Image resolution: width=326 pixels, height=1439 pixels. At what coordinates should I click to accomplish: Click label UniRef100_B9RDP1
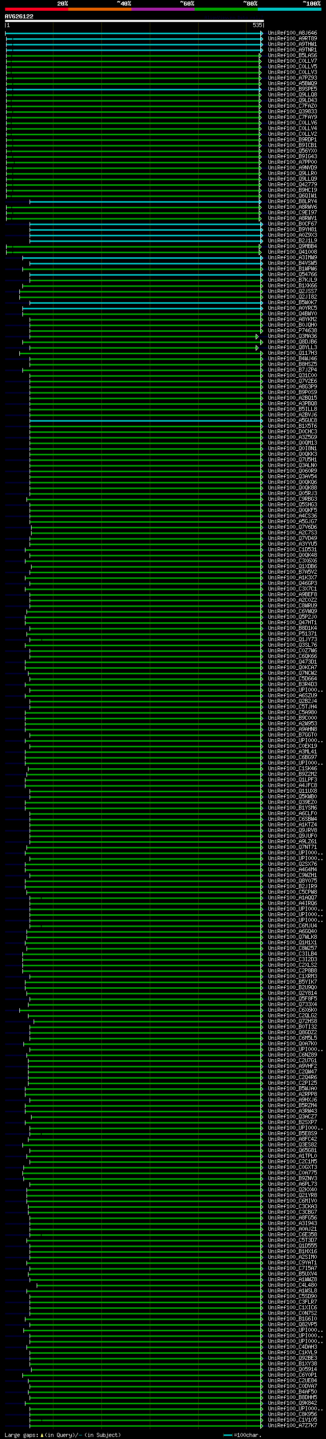pyautogui.click(x=292, y=140)
